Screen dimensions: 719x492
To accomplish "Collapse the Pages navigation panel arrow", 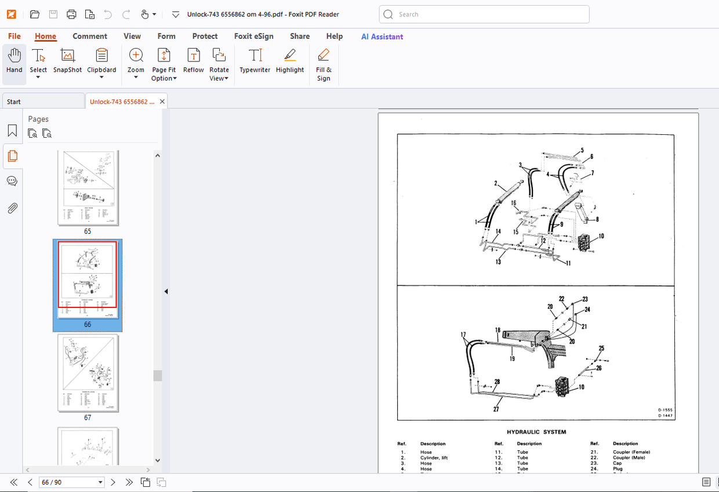I will [166, 291].
